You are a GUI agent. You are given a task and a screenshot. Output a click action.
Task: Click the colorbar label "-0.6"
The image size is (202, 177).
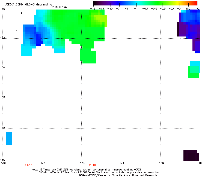[x=154, y=9]
